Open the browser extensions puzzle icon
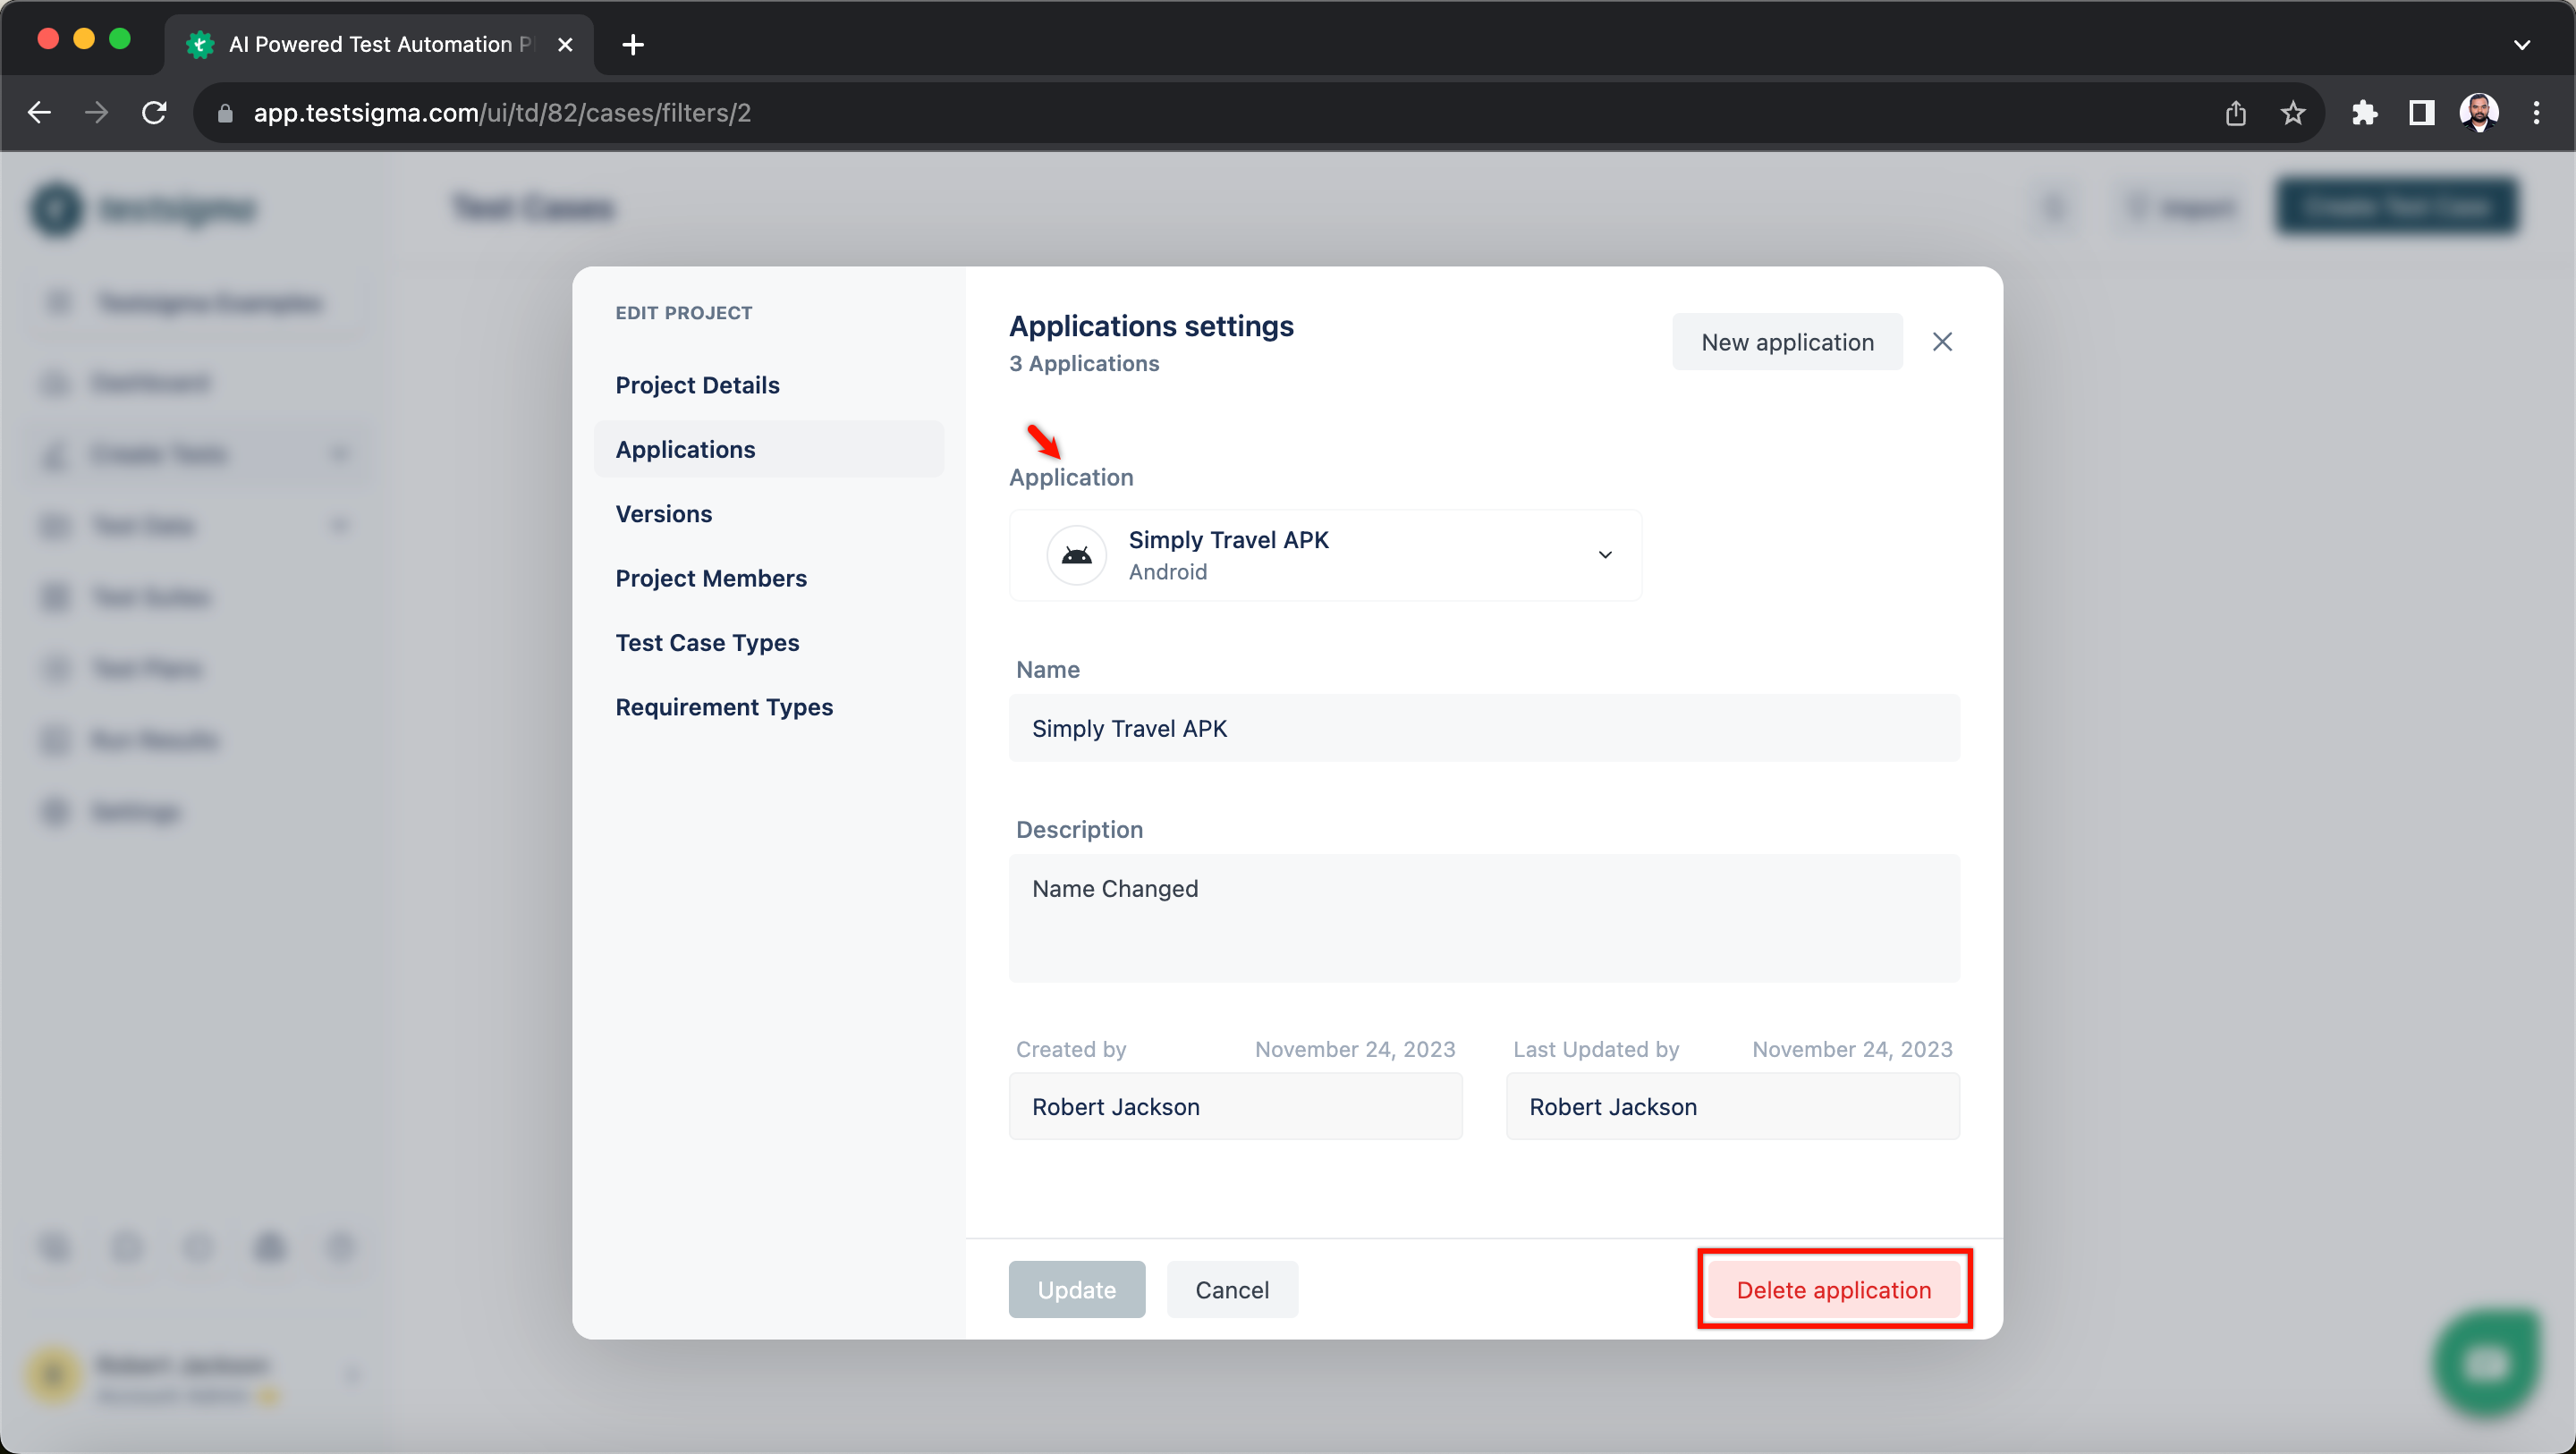Viewport: 2576px width, 1454px height. pyautogui.click(x=2364, y=113)
